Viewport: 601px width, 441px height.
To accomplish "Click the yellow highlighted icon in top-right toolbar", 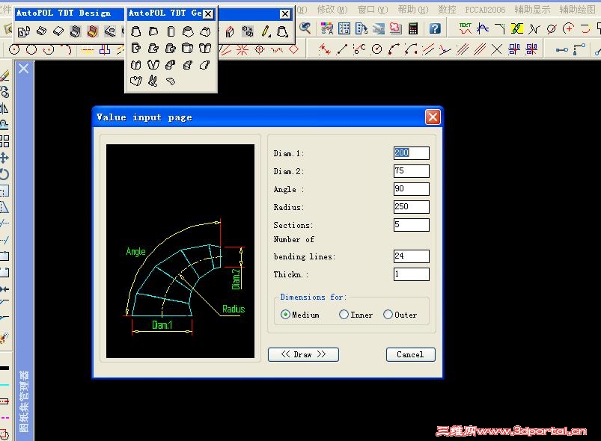I will click(516, 28).
